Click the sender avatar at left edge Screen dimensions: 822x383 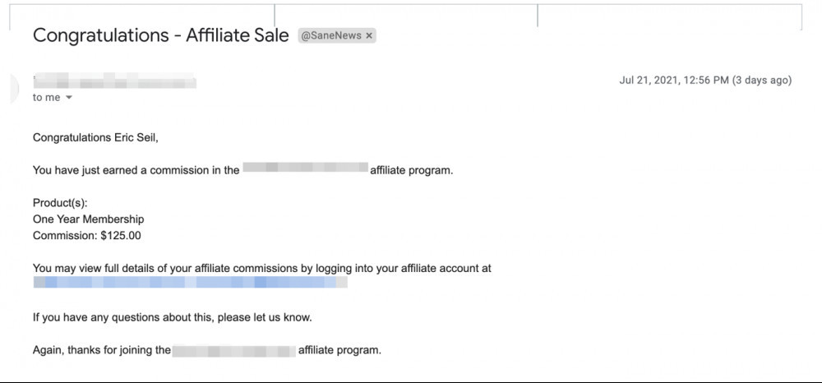tap(14, 88)
